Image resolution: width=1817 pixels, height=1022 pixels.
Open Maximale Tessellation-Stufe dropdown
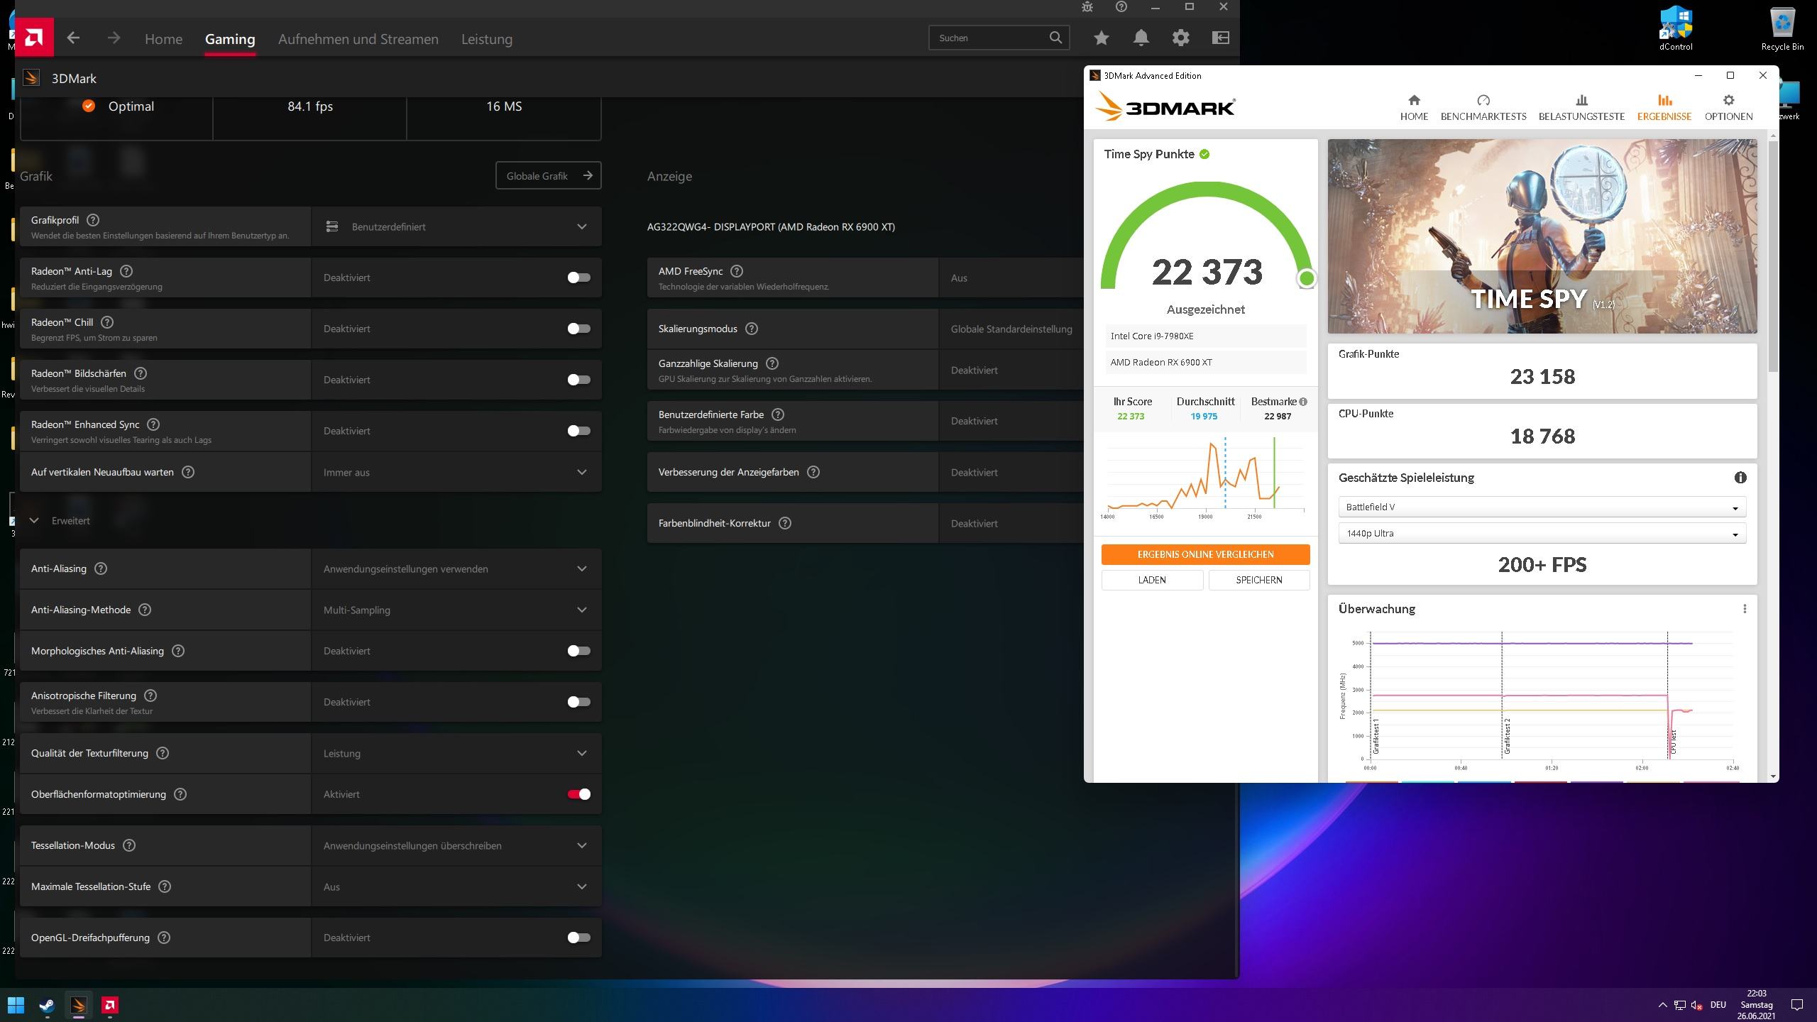click(456, 886)
